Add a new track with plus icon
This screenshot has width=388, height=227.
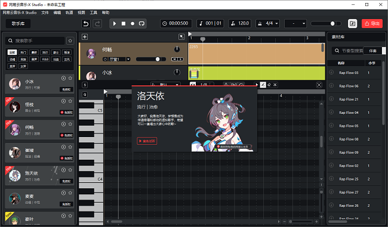pos(85,37)
